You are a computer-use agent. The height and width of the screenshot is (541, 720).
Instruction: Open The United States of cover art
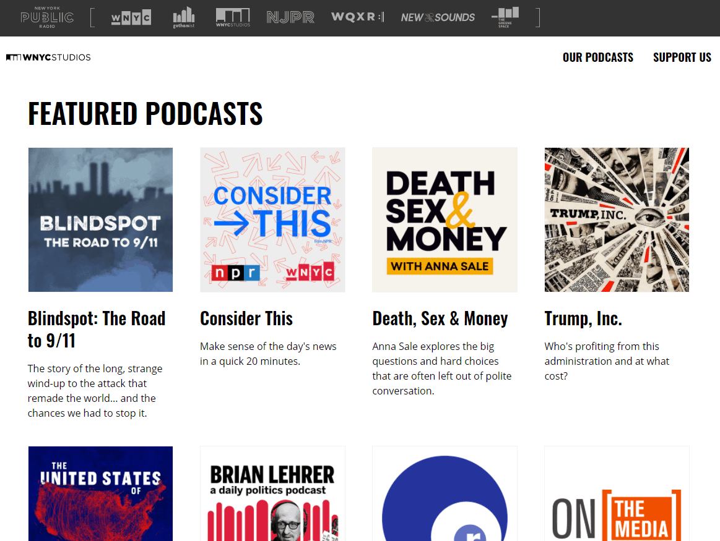[x=100, y=494]
